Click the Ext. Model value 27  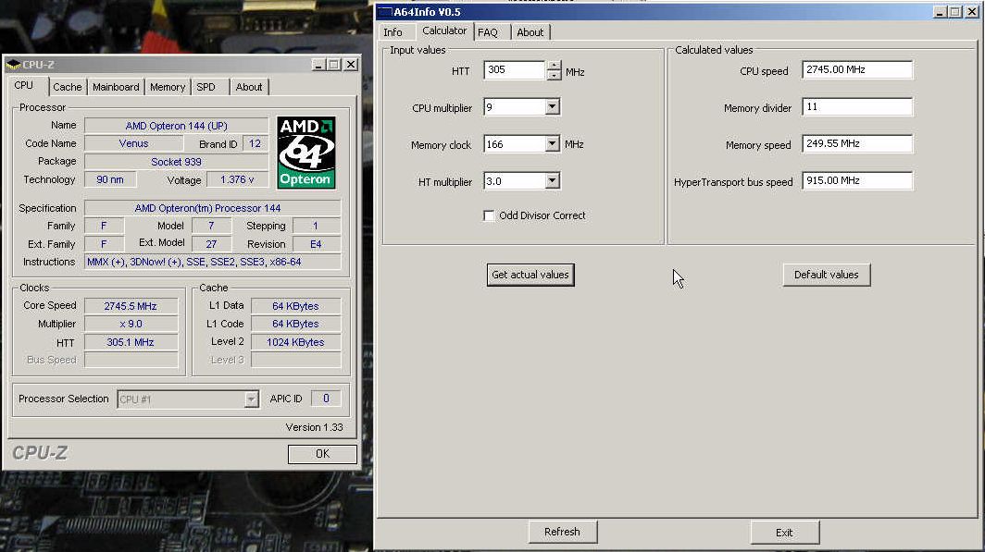point(211,245)
